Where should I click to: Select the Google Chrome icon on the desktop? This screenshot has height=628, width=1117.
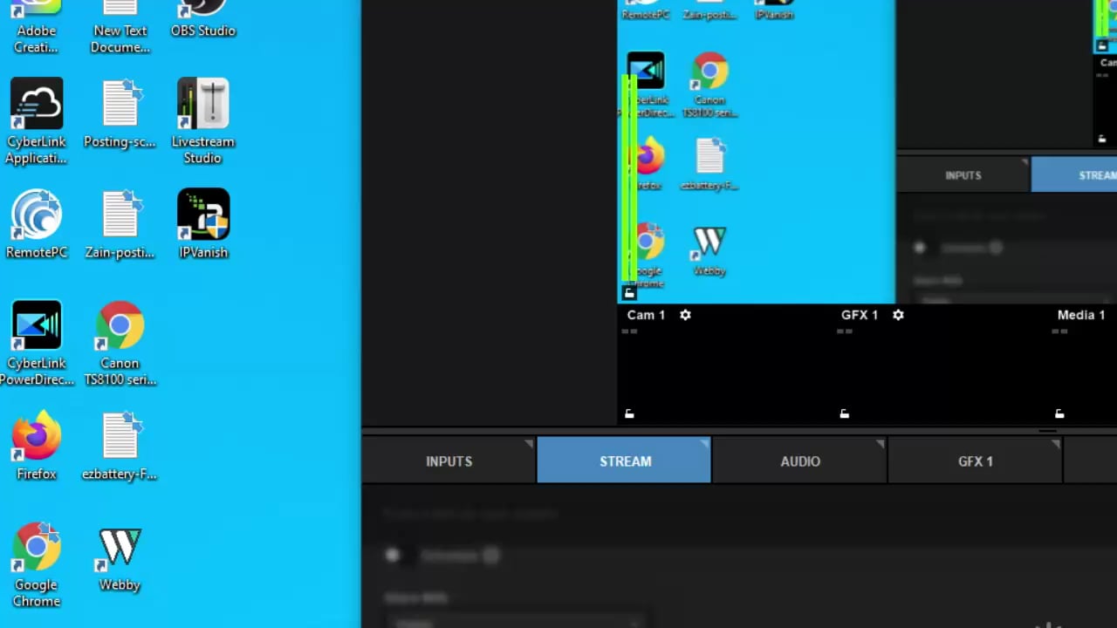[36, 564]
